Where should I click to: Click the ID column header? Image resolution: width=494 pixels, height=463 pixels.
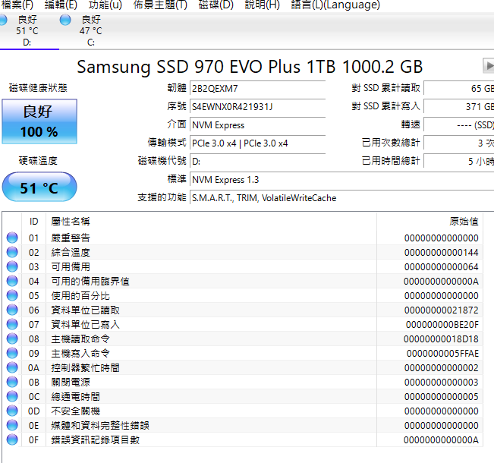click(33, 222)
